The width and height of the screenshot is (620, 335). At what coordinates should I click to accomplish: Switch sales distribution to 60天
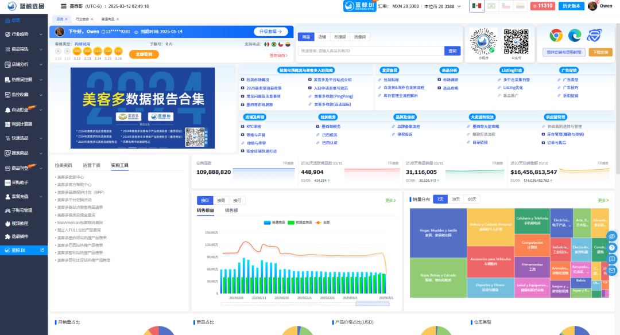coord(472,199)
